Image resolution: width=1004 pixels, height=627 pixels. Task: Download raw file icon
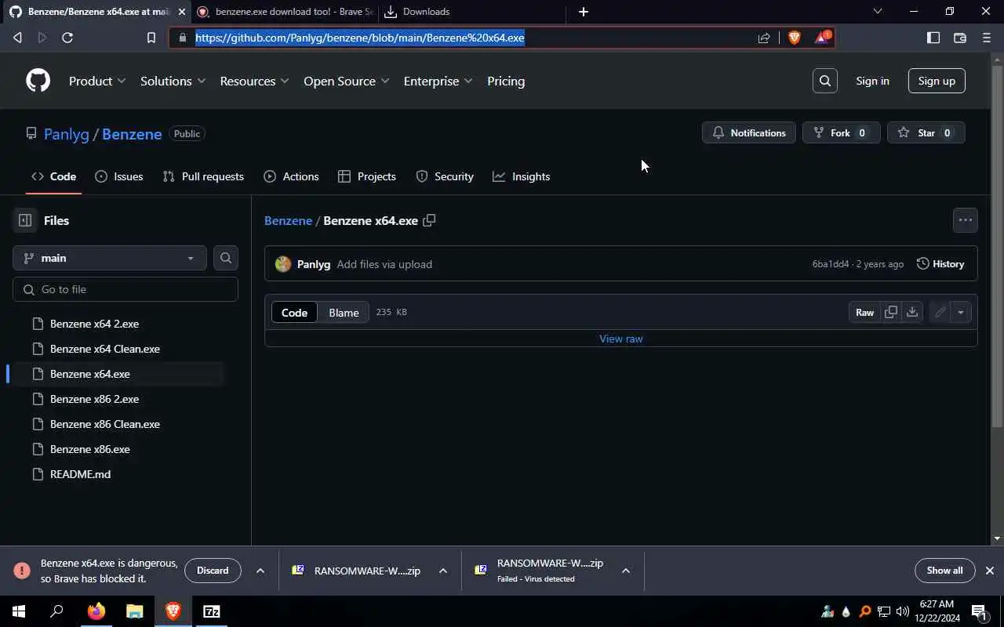912,312
